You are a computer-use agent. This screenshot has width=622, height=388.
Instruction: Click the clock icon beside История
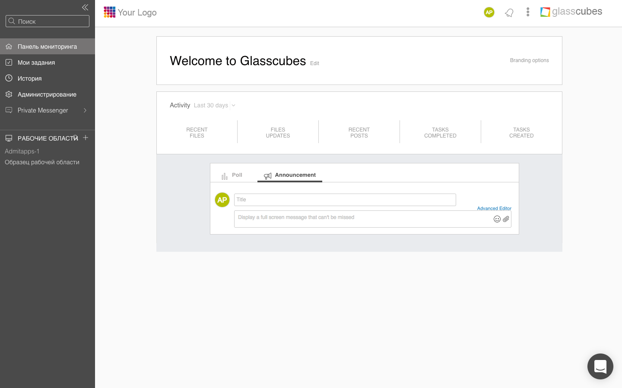coord(9,78)
